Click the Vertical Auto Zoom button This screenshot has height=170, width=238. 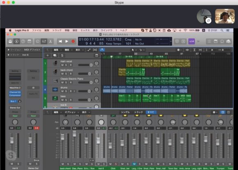pyautogui.click(x=194, y=50)
